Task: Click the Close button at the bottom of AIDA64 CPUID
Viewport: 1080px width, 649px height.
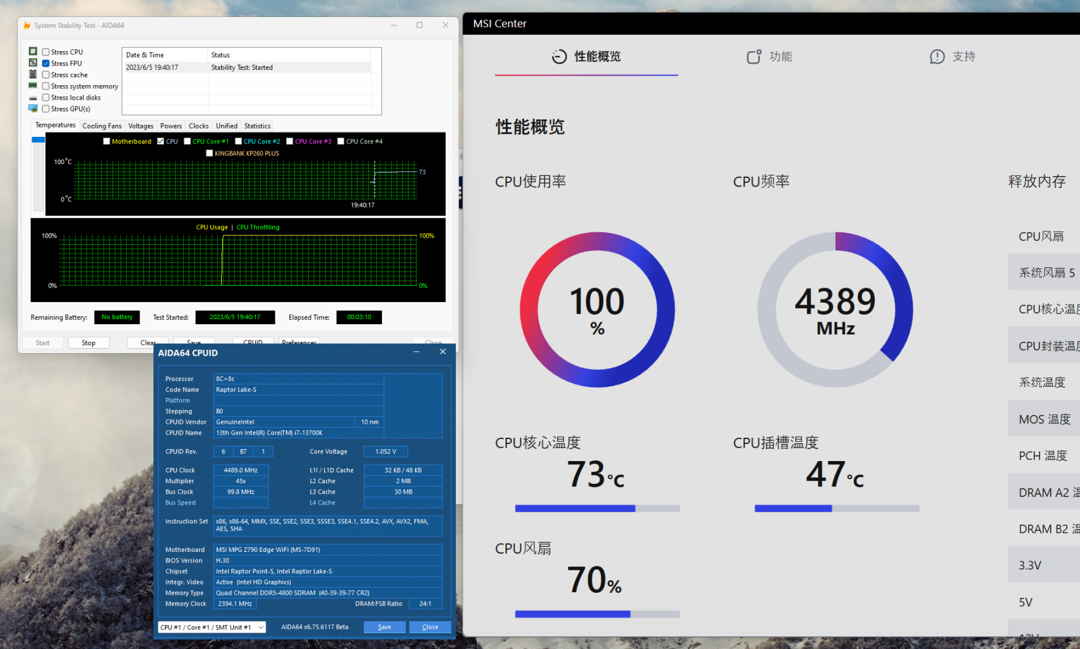Action: pos(430,627)
